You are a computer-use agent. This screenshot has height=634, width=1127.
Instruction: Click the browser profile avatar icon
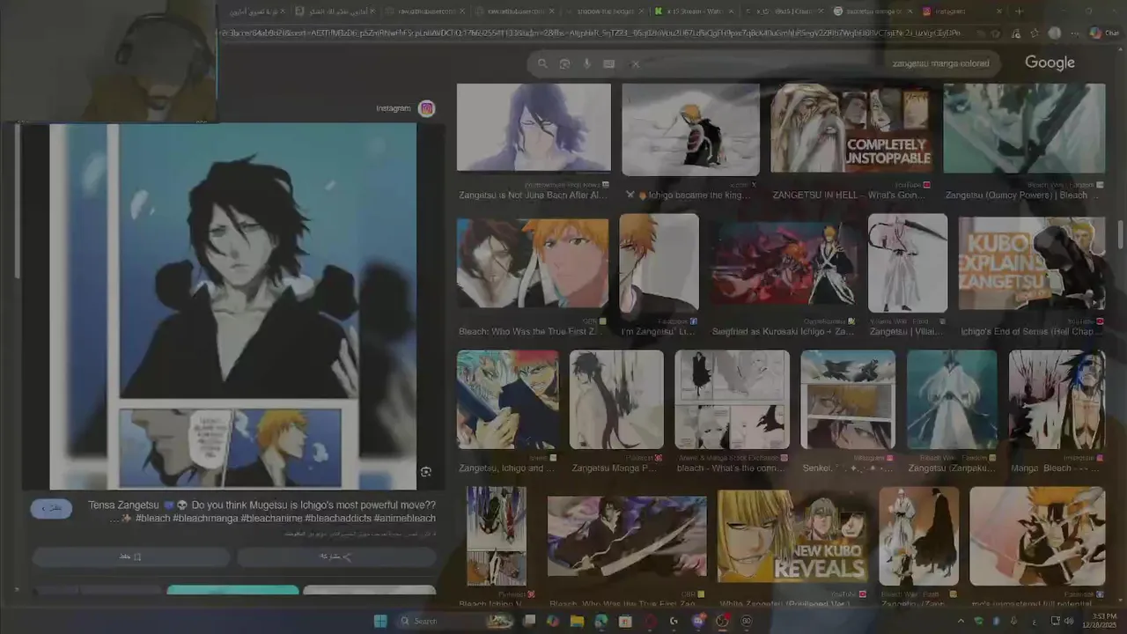pyautogui.click(x=1055, y=33)
